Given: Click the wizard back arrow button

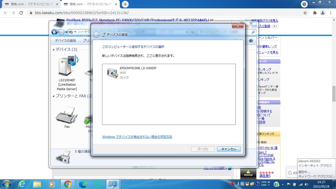Looking at the screenshot, I should pyautogui.click(x=96, y=35).
